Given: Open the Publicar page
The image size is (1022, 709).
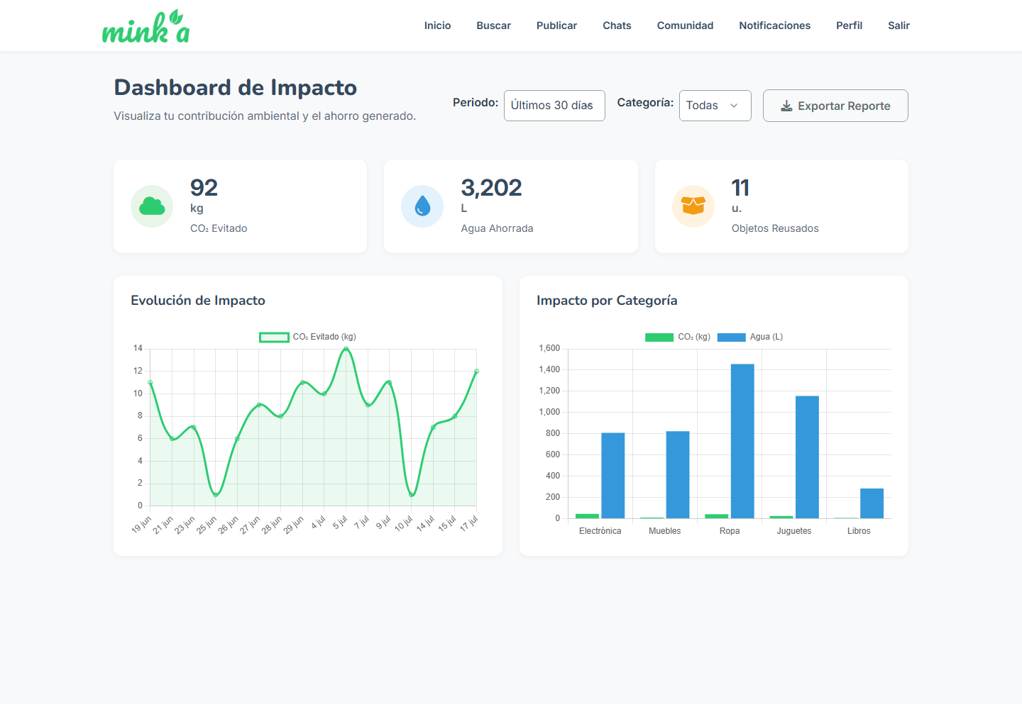Looking at the screenshot, I should pyautogui.click(x=556, y=26).
